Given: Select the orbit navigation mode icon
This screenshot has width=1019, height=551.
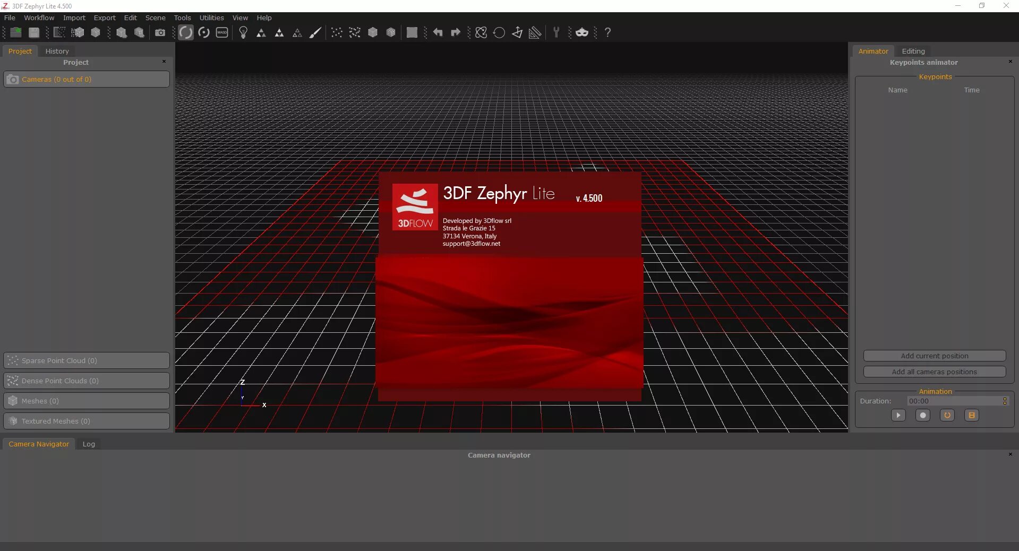Looking at the screenshot, I should [x=186, y=32].
